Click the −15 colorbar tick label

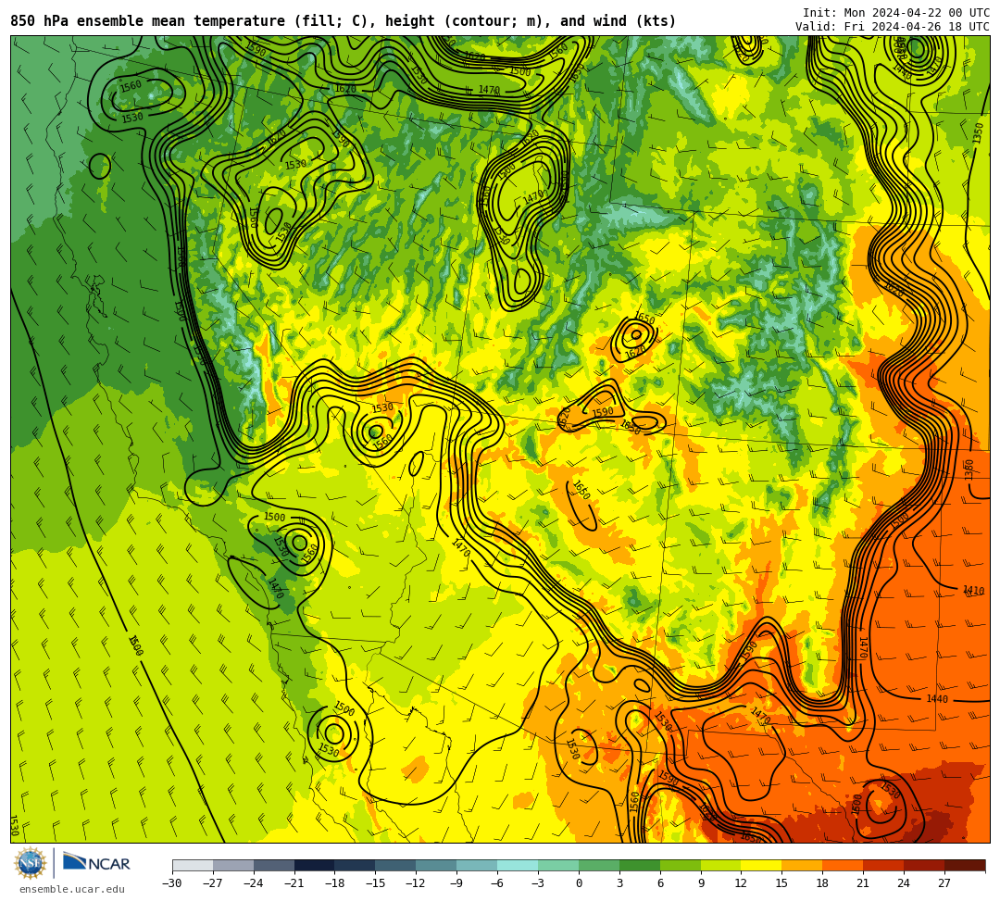pyautogui.click(x=376, y=883)
